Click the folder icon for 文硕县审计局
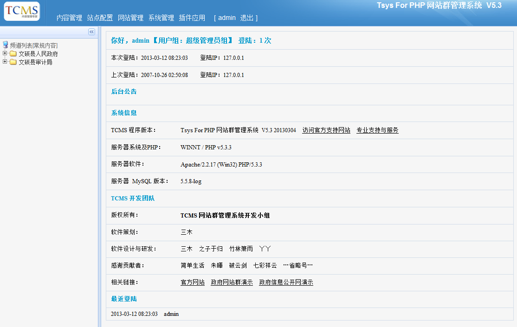The image size is (517, 327). [13, 62]
